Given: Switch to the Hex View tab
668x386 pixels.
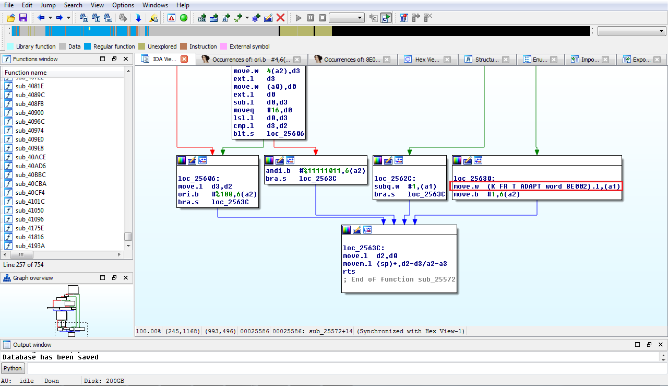Looking at the screenshot, I should [x=427, y=60].
